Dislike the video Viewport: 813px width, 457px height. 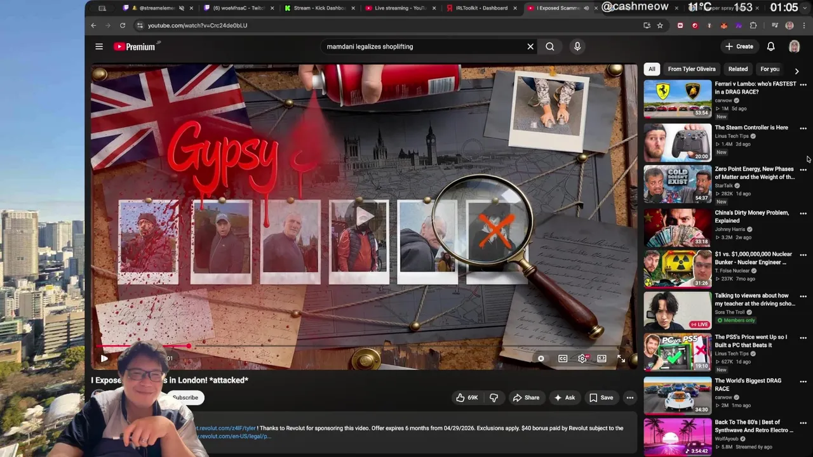494,397
